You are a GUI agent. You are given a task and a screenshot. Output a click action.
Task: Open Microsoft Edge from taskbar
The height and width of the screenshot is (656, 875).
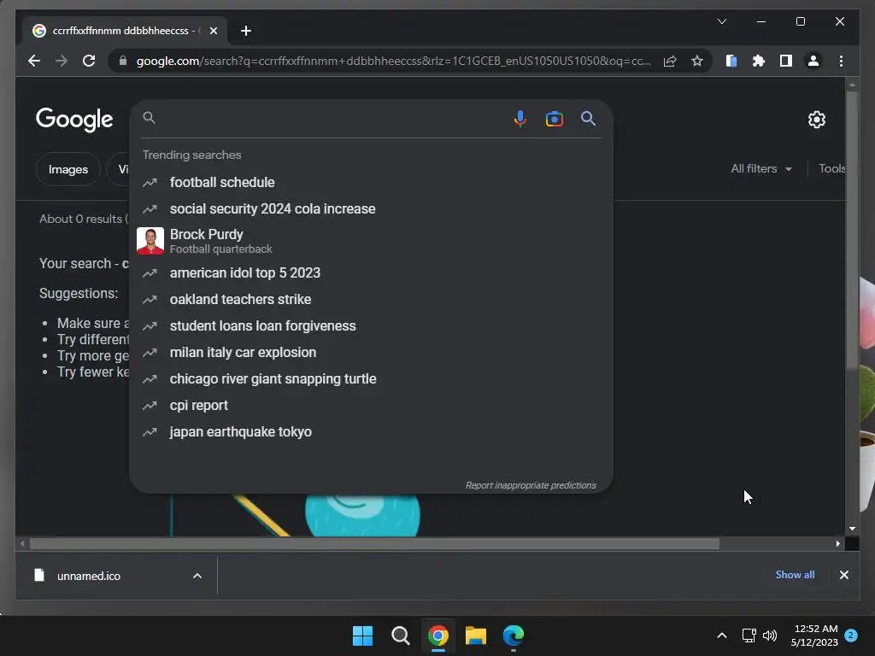coord(514,635)
